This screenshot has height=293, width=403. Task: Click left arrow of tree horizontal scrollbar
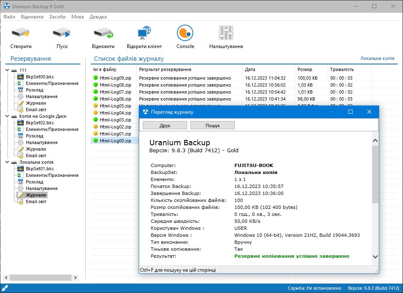coord(6,277)
